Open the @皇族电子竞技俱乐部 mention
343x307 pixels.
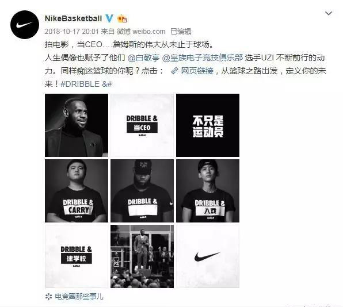point(203,57)
